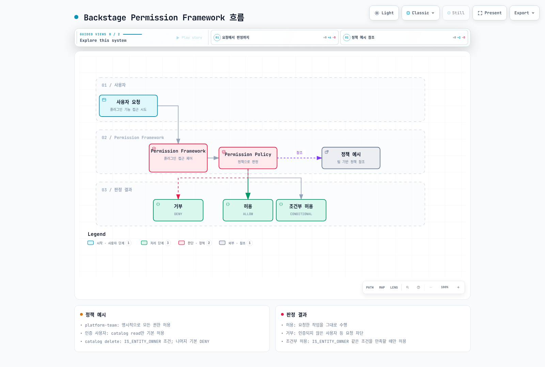Select the Permission Policy node title
The width and height of the screenshot is (545, 367).
point(248,154)
